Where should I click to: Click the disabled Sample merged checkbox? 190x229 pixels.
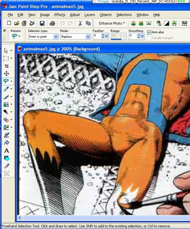point(149,38)
